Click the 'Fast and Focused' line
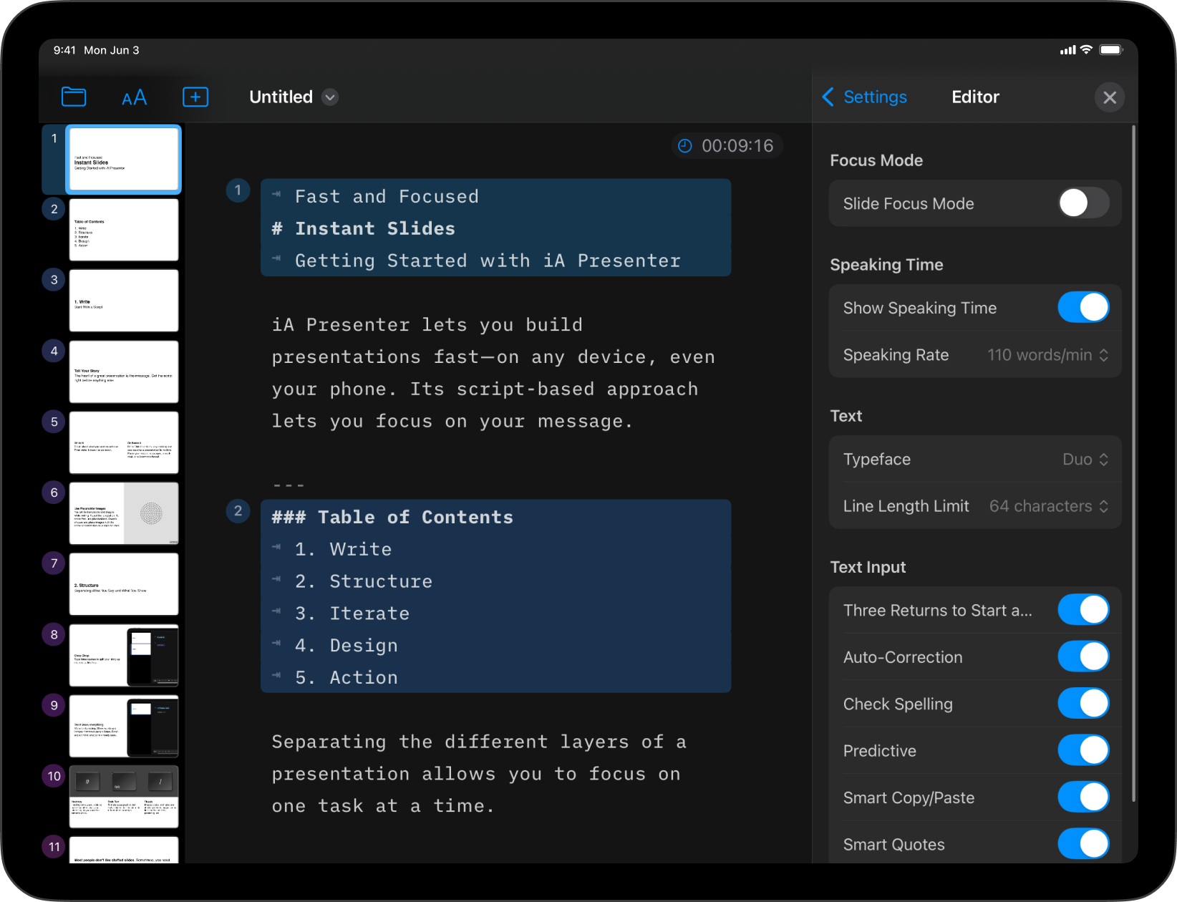The height and width of the screenshot is (902, 1177). pyautogui.click(x=387, y=197)
